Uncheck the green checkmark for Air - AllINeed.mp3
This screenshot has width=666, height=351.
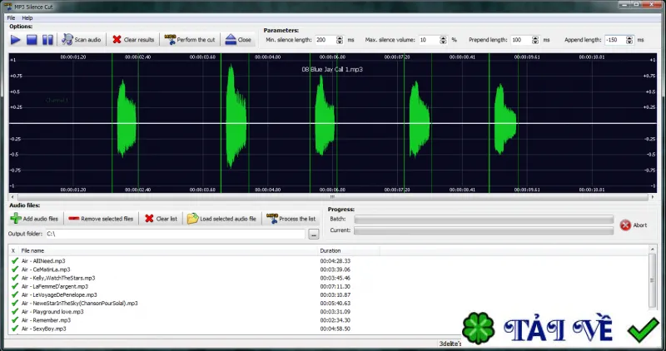tap(15, 261)
